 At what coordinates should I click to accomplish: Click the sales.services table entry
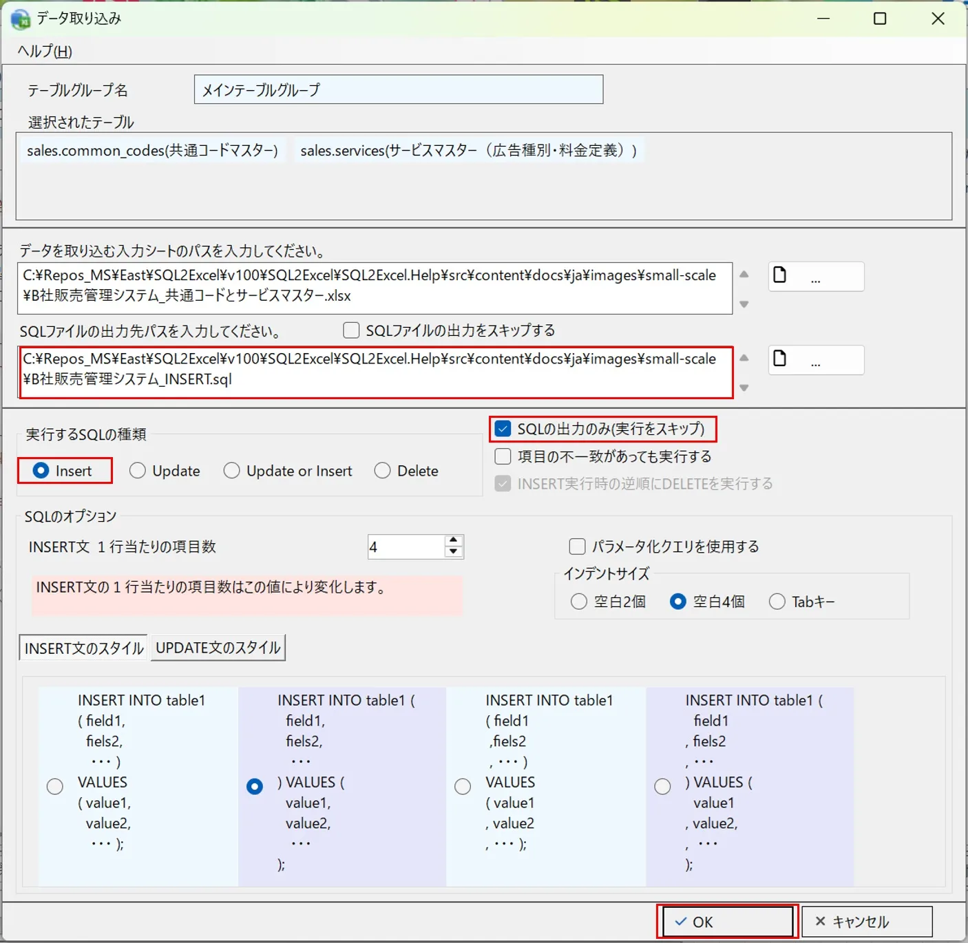[x=469, y=151]
